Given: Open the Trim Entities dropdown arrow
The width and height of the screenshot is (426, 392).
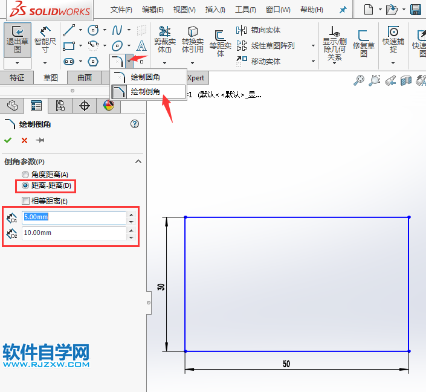Looking at the screenshot, I should pos(164,63).
